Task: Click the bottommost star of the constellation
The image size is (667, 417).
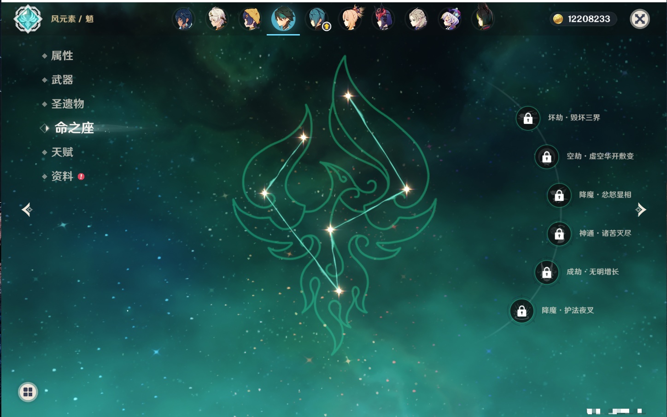Action: (x=339, y=291)
